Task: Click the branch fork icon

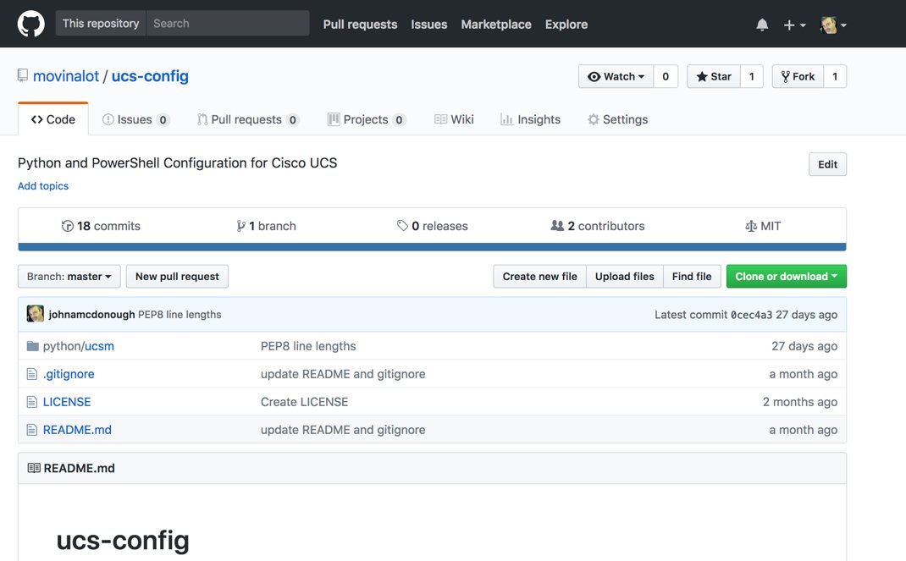Action: (x=240, y=226)
